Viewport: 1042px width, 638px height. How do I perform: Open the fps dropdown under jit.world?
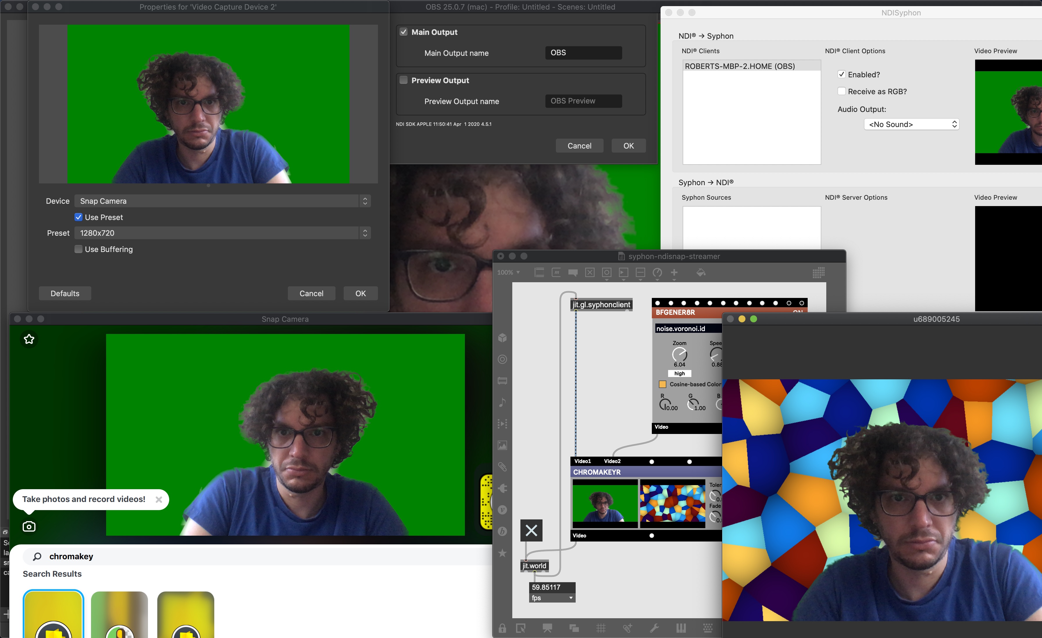tap(552, 598)
